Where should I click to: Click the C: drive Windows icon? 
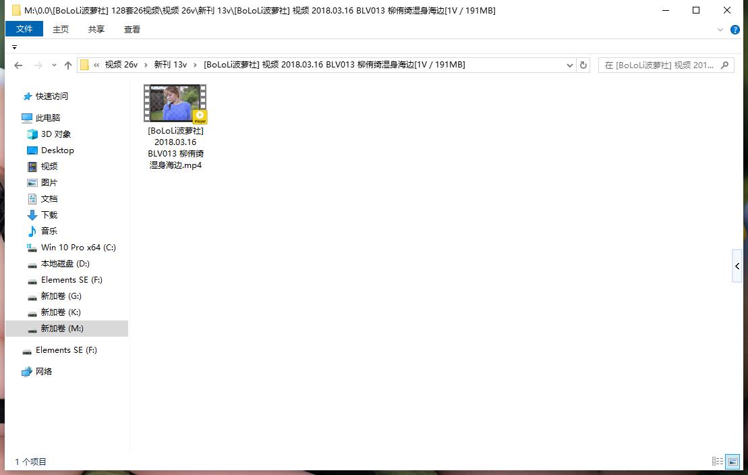click(32, 248)
